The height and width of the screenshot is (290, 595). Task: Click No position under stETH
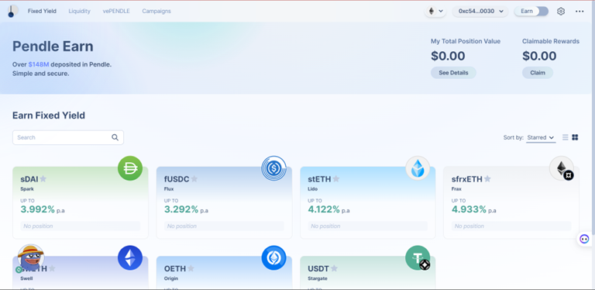coord(368,226)
